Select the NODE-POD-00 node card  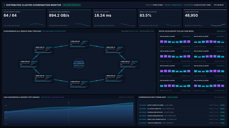(79, 44)
